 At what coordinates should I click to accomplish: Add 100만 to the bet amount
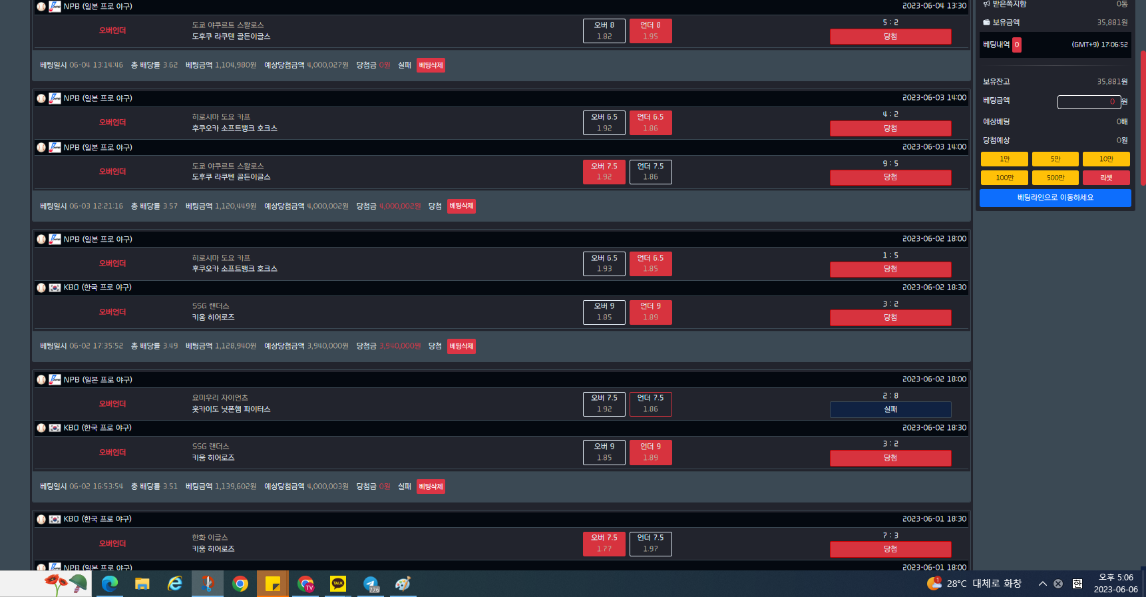point(1004,178)
